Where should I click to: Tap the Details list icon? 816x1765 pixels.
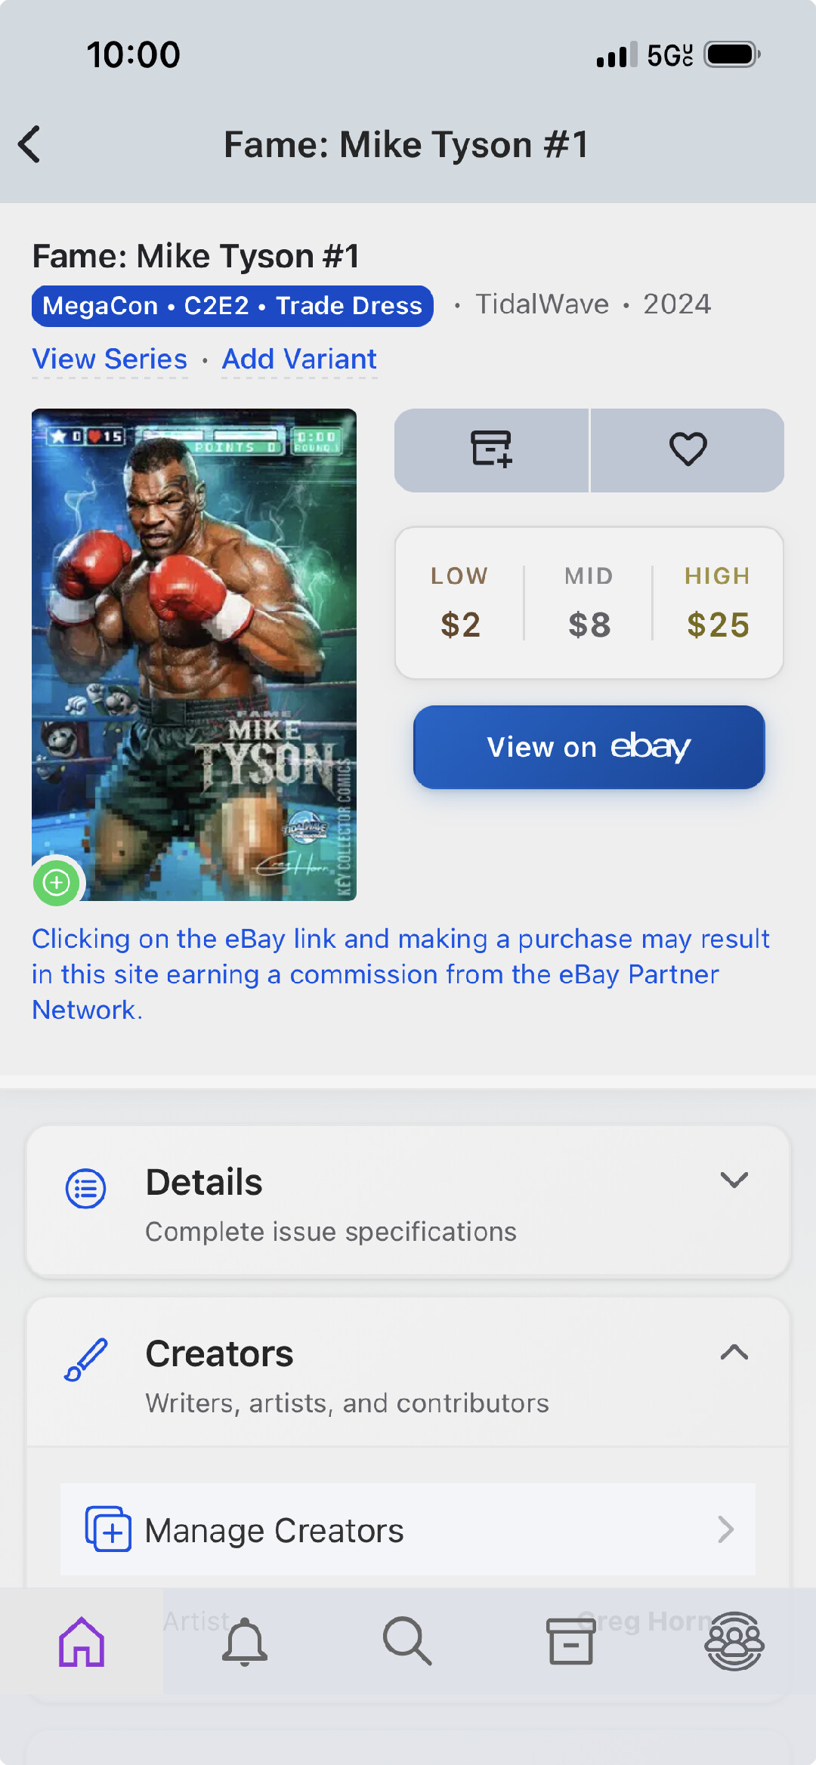pyautogui.click(x=85, y=1189)
